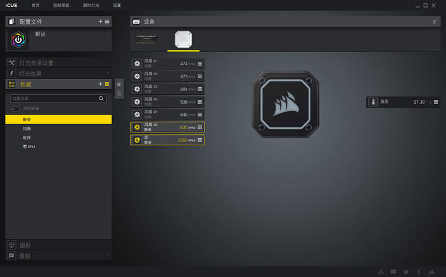
Task: Open the 配置文件 hamburger menu
Action: (x=107, y=21)
